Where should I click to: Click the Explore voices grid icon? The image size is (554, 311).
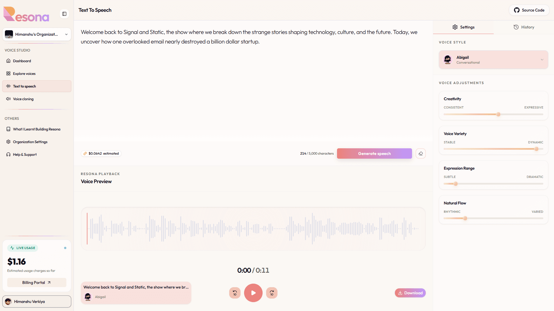[8, 73]
